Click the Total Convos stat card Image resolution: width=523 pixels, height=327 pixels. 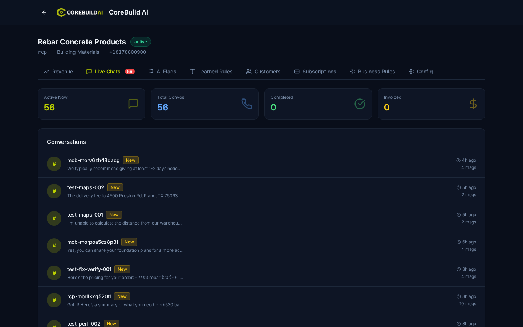[x=205, y=104]
